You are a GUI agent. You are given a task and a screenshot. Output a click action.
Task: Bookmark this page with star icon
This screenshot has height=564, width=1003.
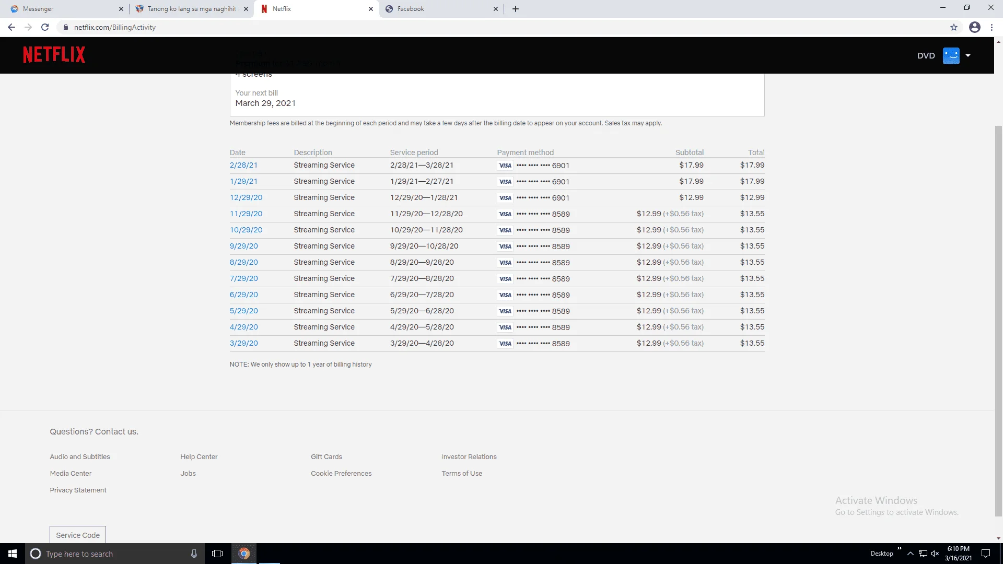click(x=954, y=27)
